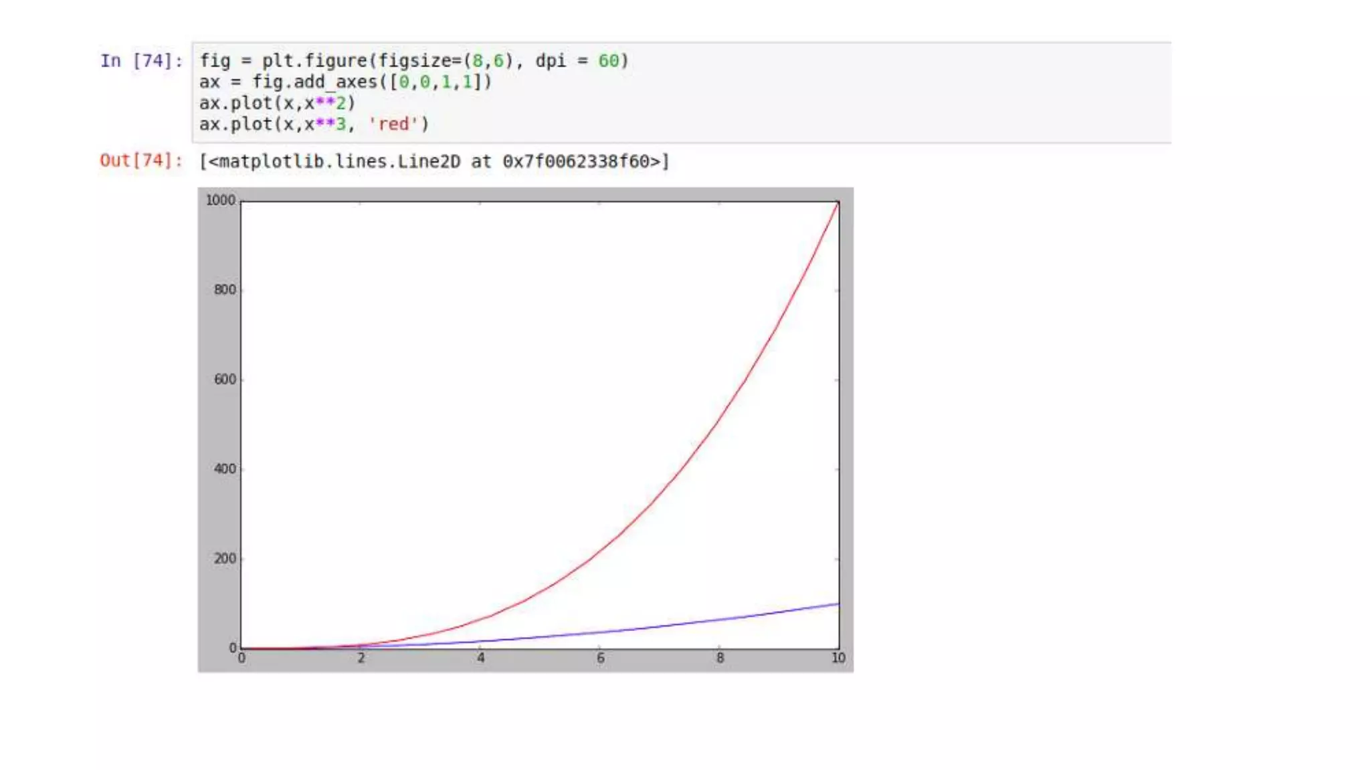
Task: Click the 2 x-axis tick label
Action: [361, 658]
